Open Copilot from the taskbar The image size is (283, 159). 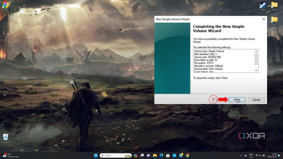(136, 155)
